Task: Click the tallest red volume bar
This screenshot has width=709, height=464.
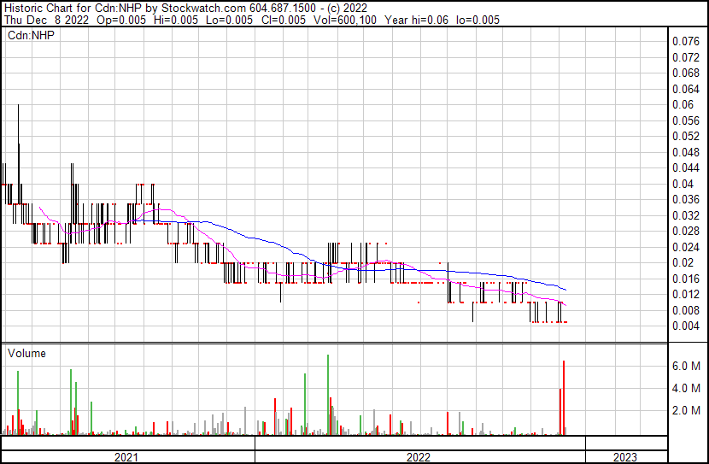Action: 564,397
